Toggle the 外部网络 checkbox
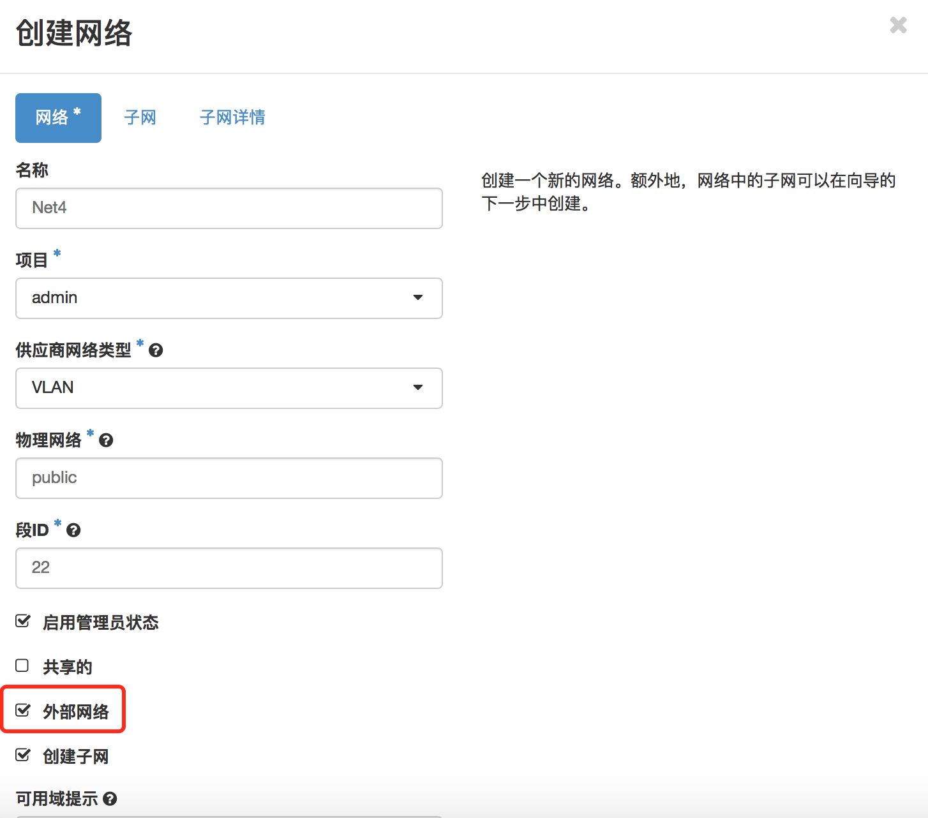The height and width of the screenshot is (818, 928). [23, 711]
